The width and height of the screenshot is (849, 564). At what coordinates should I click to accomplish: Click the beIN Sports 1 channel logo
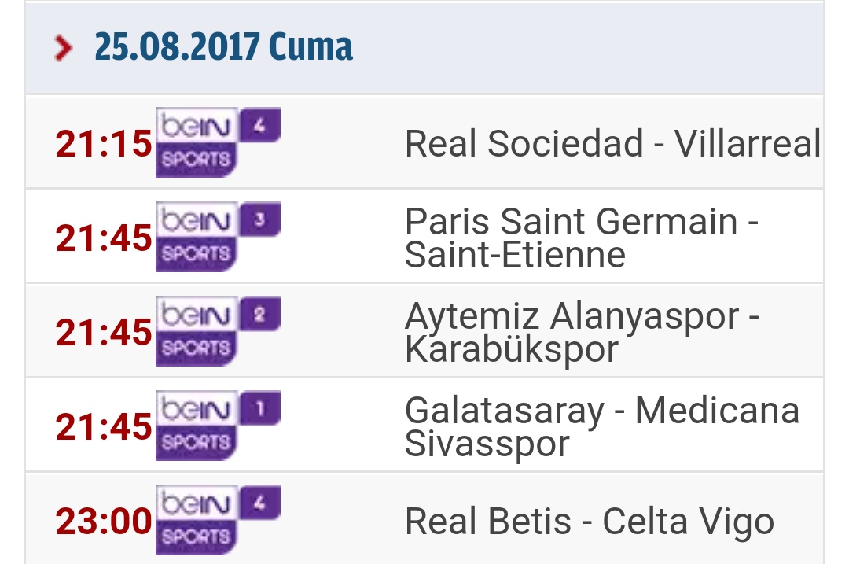coord(218,426)
